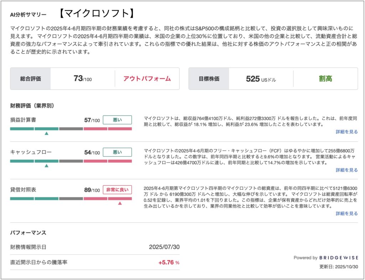Open 詳細を見る for the income statement

pyautogui.click(x=346, y=132)
